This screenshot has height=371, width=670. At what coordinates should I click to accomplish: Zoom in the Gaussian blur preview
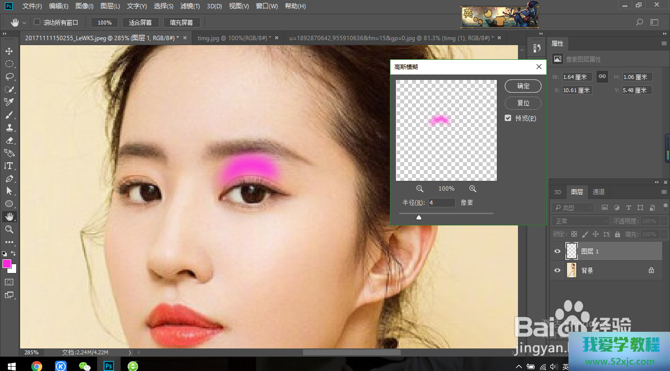(x=472, y=189)
